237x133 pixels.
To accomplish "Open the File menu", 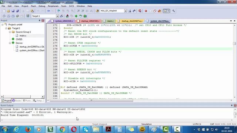I will click(3, 6).
